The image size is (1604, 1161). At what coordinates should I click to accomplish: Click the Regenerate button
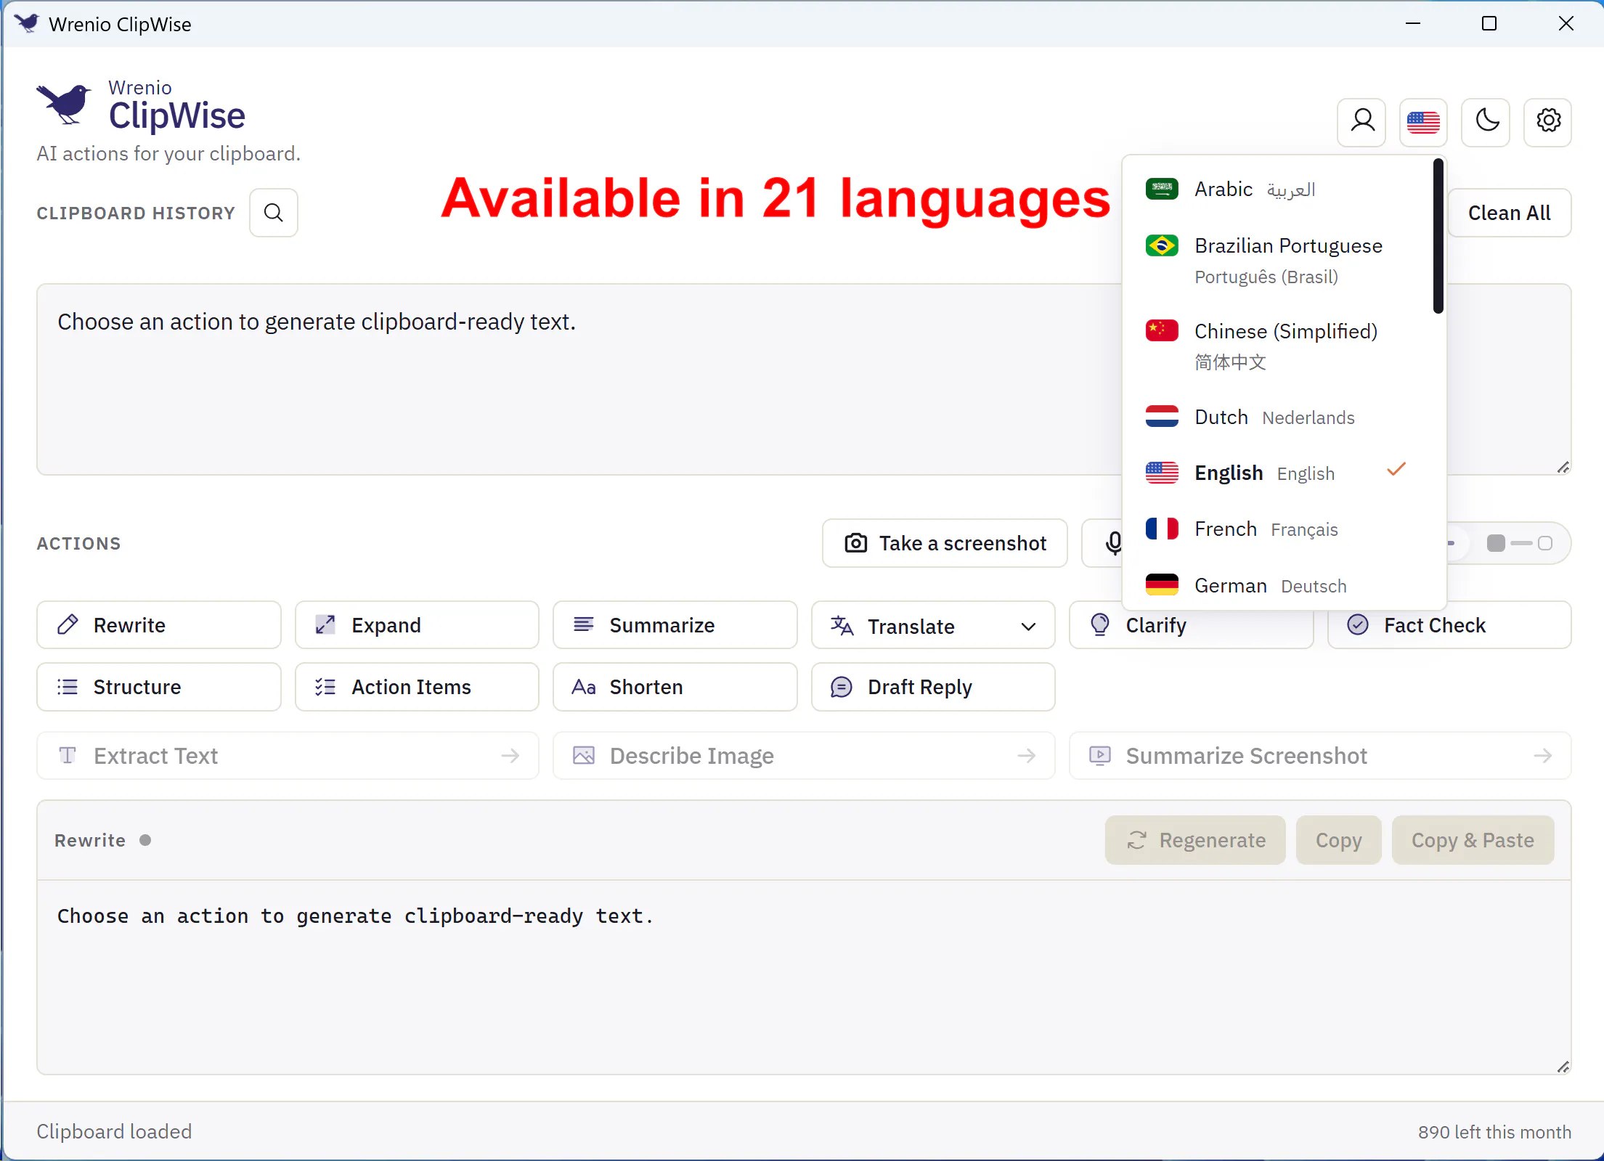coord(1195,840)
